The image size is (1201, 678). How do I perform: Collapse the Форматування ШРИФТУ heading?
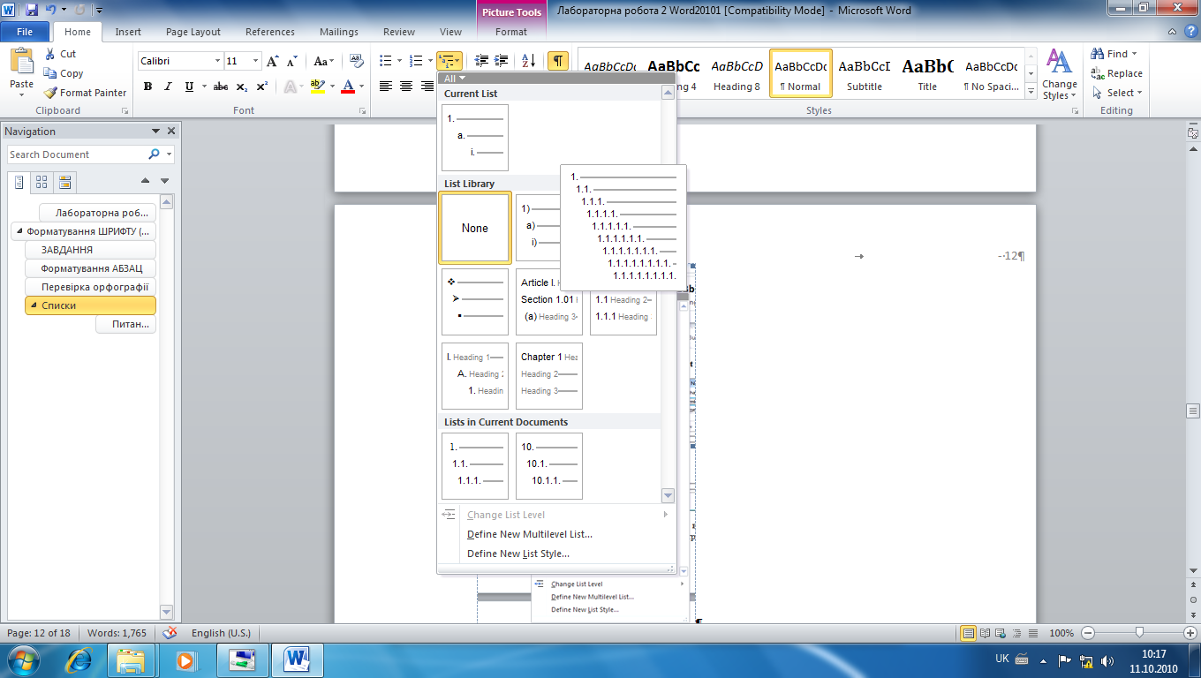coord(19,231)
